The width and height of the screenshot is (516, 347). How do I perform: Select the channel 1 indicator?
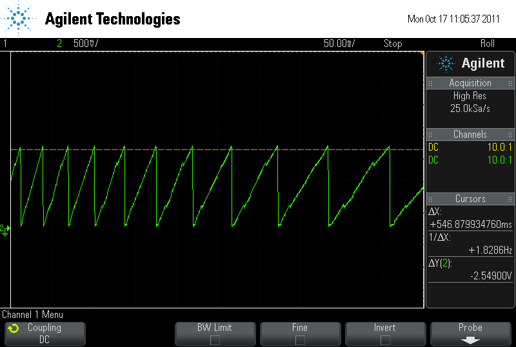5,43
